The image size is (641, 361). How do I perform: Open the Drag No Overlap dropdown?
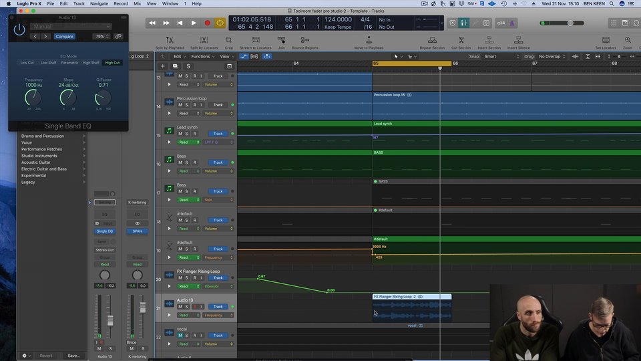coord(551,56)
